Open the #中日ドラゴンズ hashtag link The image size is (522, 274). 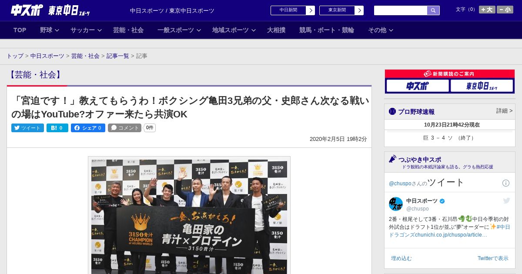point(450,231)
